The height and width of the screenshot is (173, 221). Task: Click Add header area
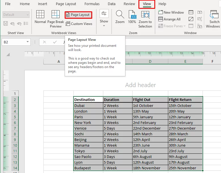pyautogui.click(x=140, y=85)
